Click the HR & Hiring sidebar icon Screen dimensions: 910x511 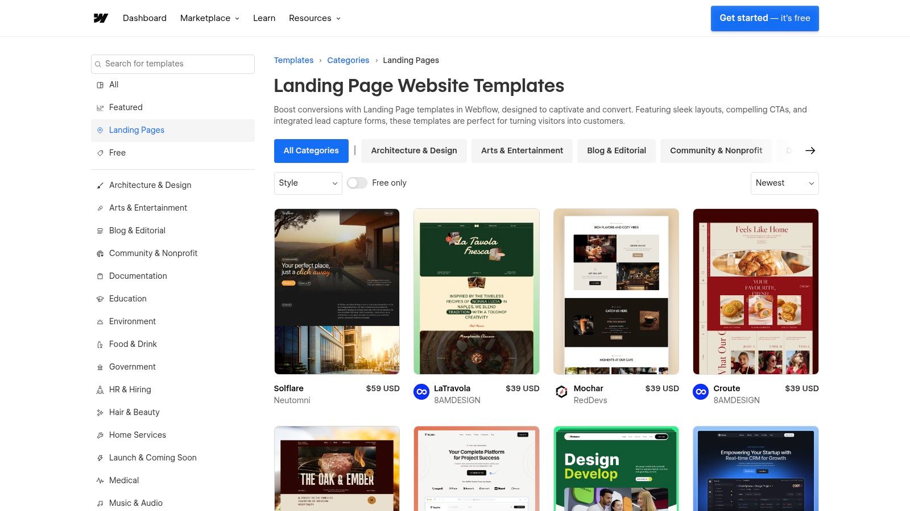coord(100,390)
